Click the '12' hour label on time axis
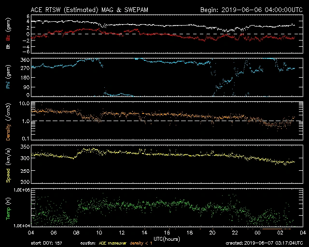The width and height of the screenshot is (309, 247). pyautogui.click(x=122, y=233)
